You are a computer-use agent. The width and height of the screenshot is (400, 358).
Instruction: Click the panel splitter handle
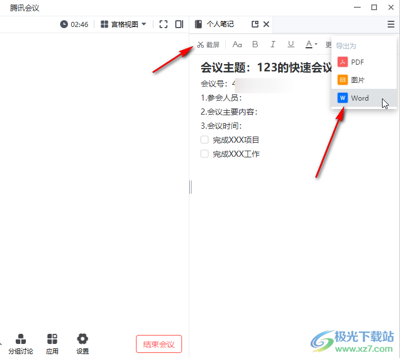tap(190, 187)
